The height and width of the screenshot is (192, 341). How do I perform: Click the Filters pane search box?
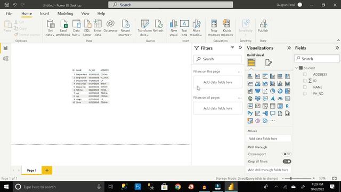click(217, 59)
